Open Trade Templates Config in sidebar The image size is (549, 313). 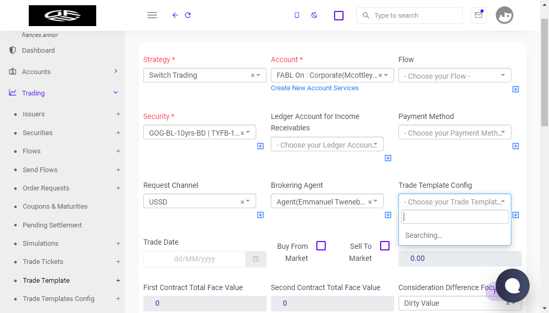pyautogui.click(x=59, y=299)
